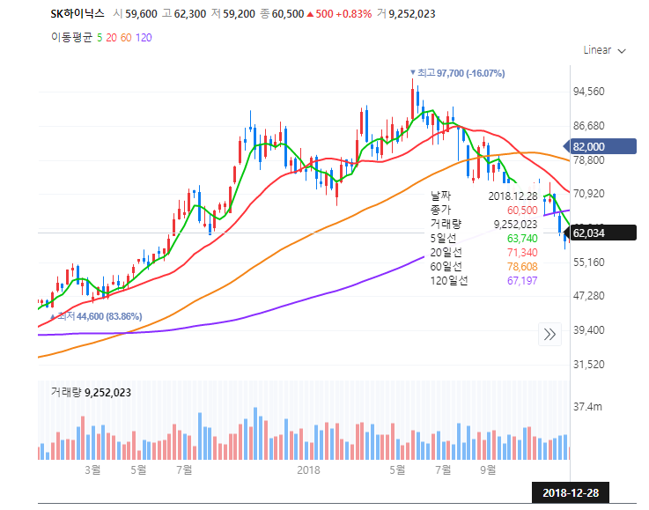
Task: Click the 종가 60,500 value in tooltip
Action: pyautogui.click(x=522, y=211)
